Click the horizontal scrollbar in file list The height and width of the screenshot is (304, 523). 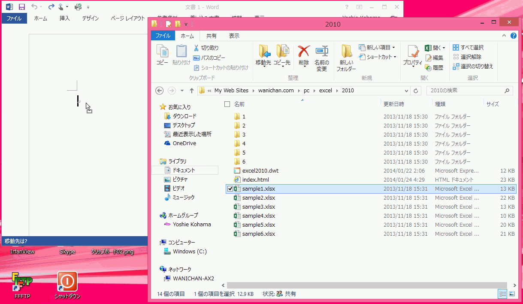pos(368,285)
